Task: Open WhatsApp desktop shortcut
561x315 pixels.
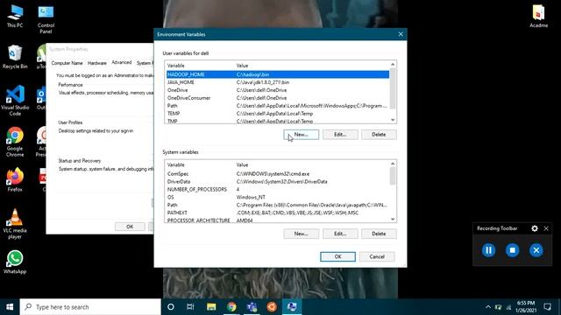Action: pyautogui.click(x=15, y=262)
